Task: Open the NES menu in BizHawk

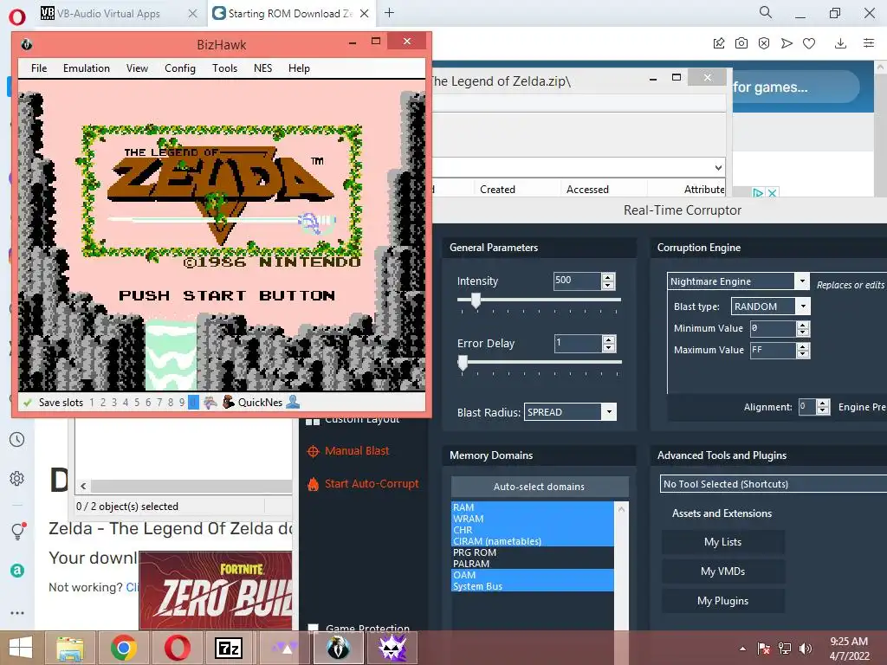Action: click(x=262, y=68)
